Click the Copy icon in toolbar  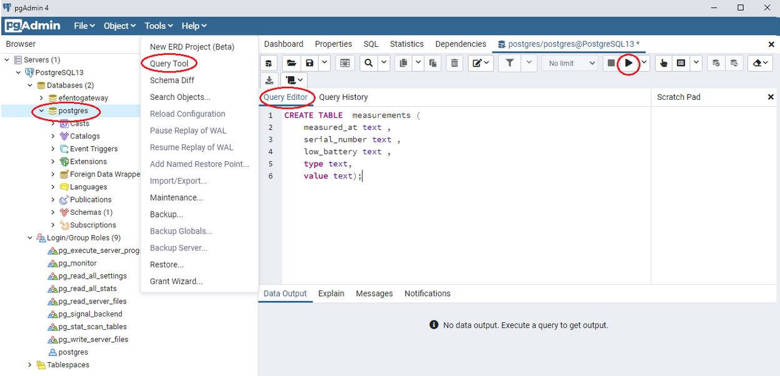pos(403,63)
